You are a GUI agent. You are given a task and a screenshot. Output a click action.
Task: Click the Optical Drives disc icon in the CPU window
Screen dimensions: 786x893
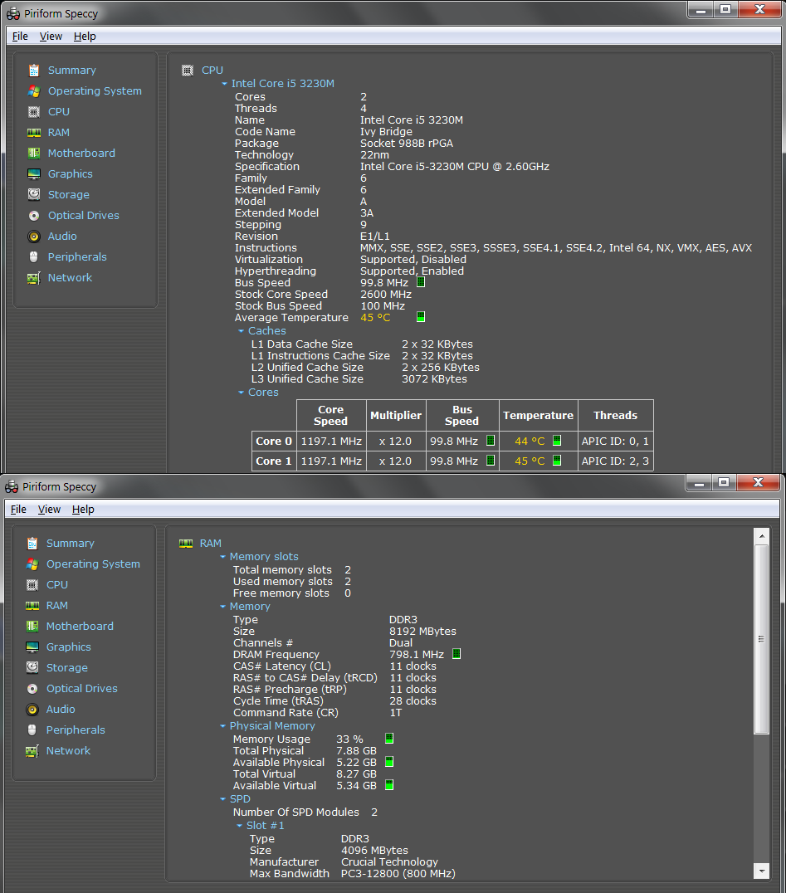tap(33, 216)
